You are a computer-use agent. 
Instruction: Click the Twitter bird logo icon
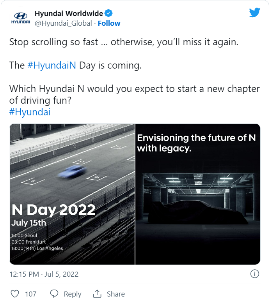pyautogui.click(x=254, y=13)
